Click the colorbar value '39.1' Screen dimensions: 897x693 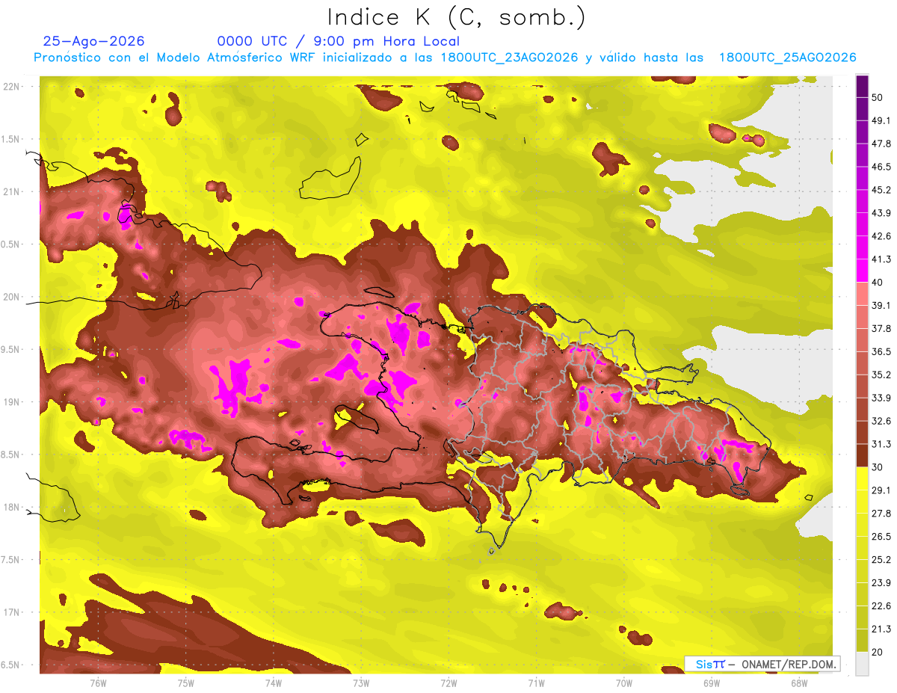[881, 306]
